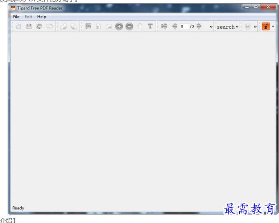This screenshot has width=279, height=223.
Task: Close the Tipard Free PDF Reader window
Action: pyautogui.click(x=268, y=7)
